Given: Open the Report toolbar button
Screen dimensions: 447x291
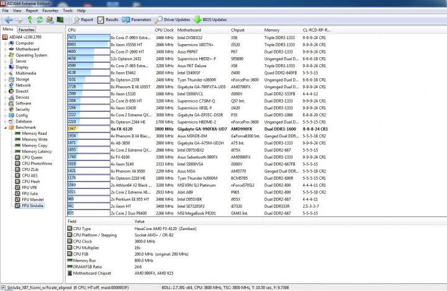Looking at the screenshot, I should point(83,20).
